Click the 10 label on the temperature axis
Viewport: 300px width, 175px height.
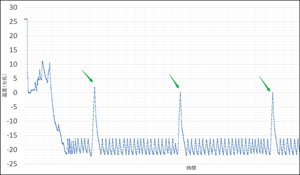click(x=13, y=64)
